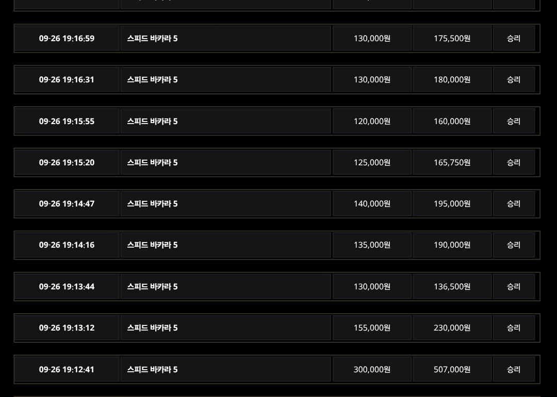Open the 09-26 19:14:16 record timestamp

[67, 245]
